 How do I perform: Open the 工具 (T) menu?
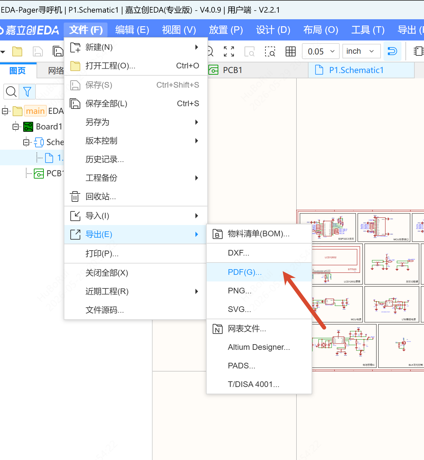point(368,30)
